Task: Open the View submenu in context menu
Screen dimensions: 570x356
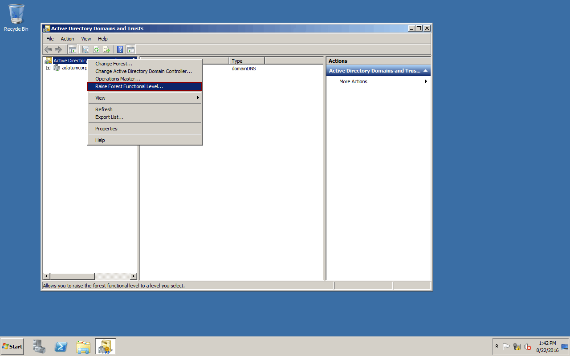Action: (145, 98)
